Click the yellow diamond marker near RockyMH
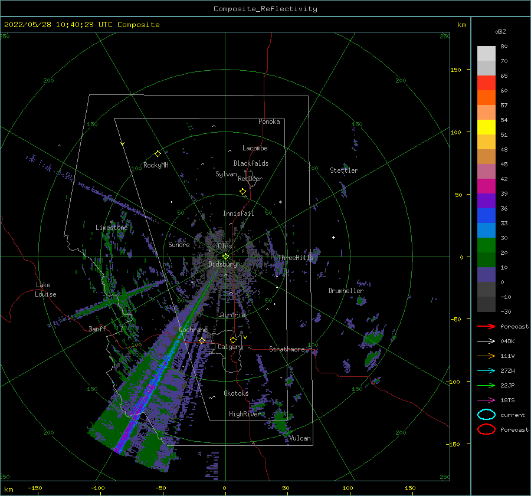This screenshot has height=496, width=531. (x=158, y=154)
